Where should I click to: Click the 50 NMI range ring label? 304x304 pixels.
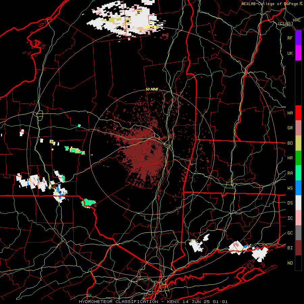tap(152, 89)
